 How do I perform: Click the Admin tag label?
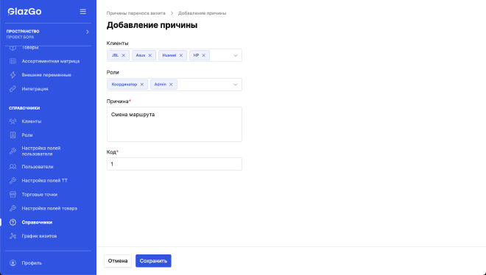click(x=161, y=85)
